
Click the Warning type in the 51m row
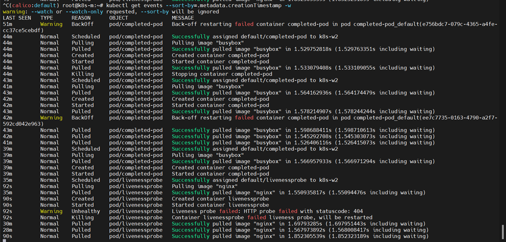pos(51,24)
